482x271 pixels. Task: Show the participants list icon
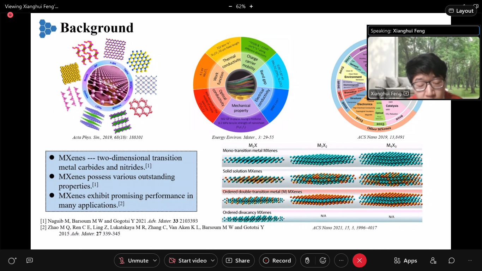tap(433, 260)
